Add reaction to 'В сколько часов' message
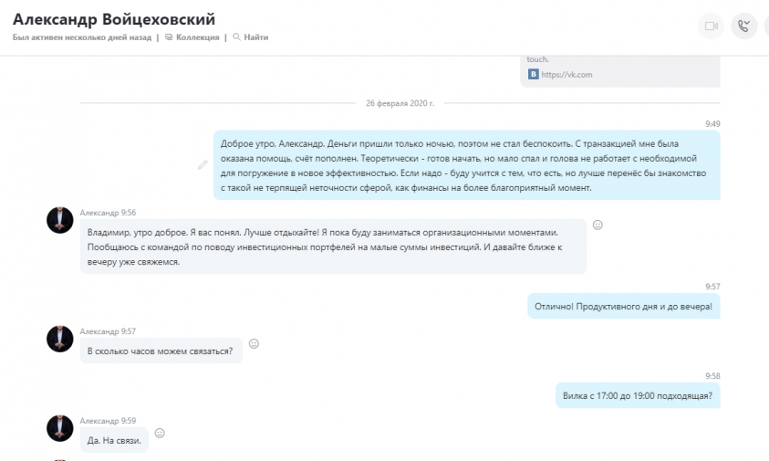769x461 pixels. click(254, 343)
